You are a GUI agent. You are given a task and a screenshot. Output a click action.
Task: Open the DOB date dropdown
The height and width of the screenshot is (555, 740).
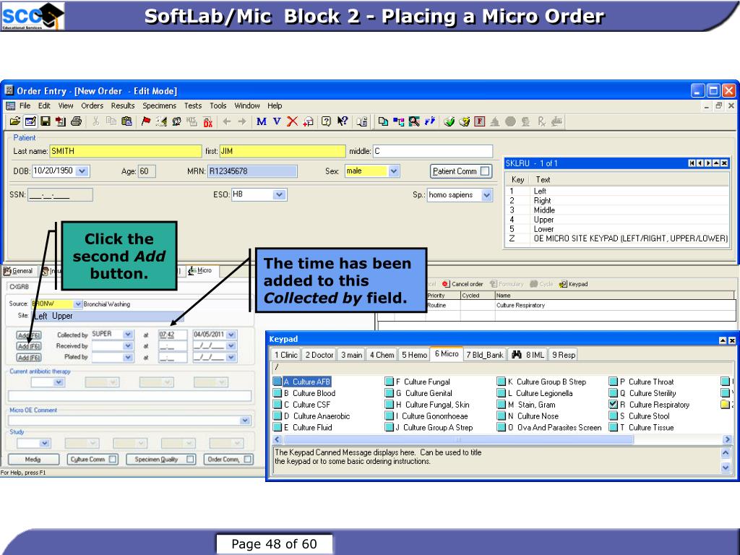pos(82,171)
